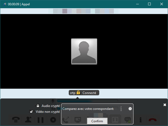Adjust the microphone volume slider
This screenshot has width=168, height=126.
87,101
